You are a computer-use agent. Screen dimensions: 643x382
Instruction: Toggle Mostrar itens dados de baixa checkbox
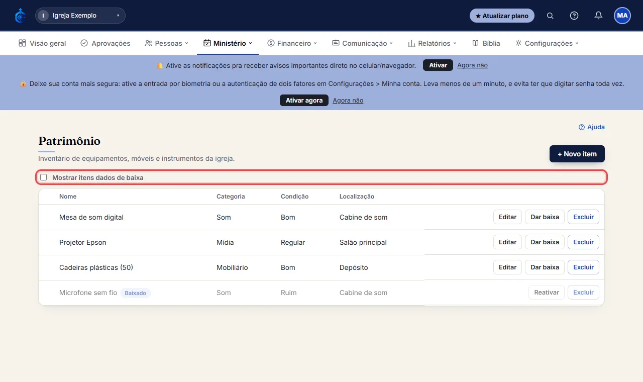click(44, 177)
